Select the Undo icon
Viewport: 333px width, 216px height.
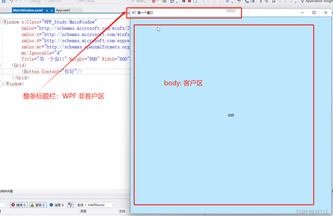[11, 2]
